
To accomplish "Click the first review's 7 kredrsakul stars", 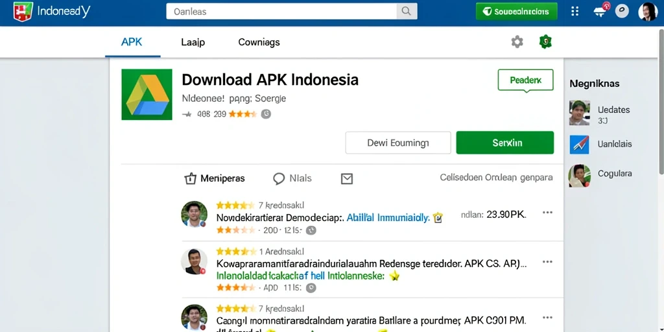I will pos(235,206).
